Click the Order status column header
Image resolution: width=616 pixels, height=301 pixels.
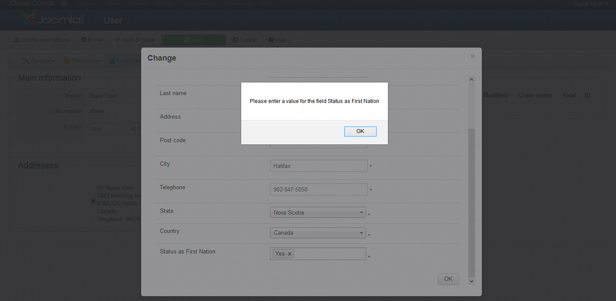[x=535, y=95]
